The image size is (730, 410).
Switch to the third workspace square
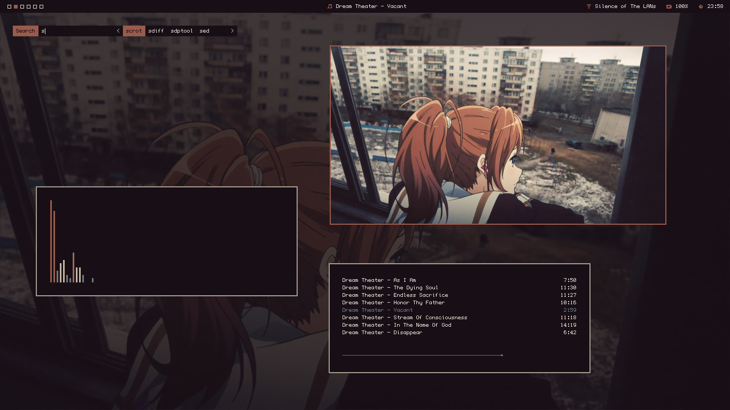click(x=22, y=6)
